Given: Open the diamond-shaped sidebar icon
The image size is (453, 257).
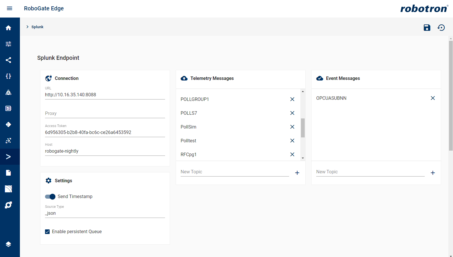Looking at the screenshot, I should click(x=8, y=124).
